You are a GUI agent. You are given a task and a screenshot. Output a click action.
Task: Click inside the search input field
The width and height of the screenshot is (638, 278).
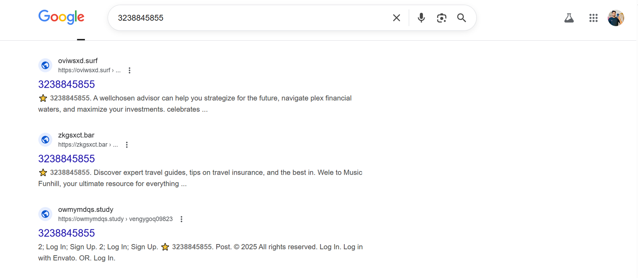(251, 18)
